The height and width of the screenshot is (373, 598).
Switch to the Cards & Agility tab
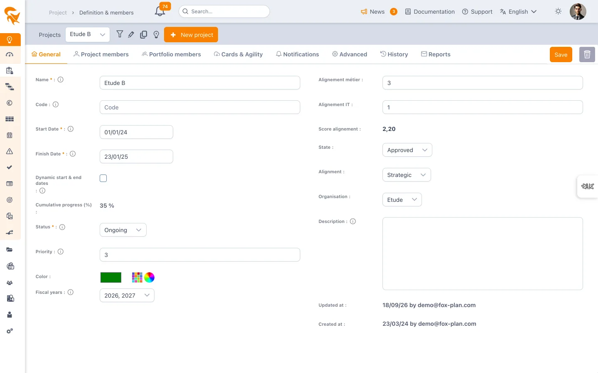[238, 54]
